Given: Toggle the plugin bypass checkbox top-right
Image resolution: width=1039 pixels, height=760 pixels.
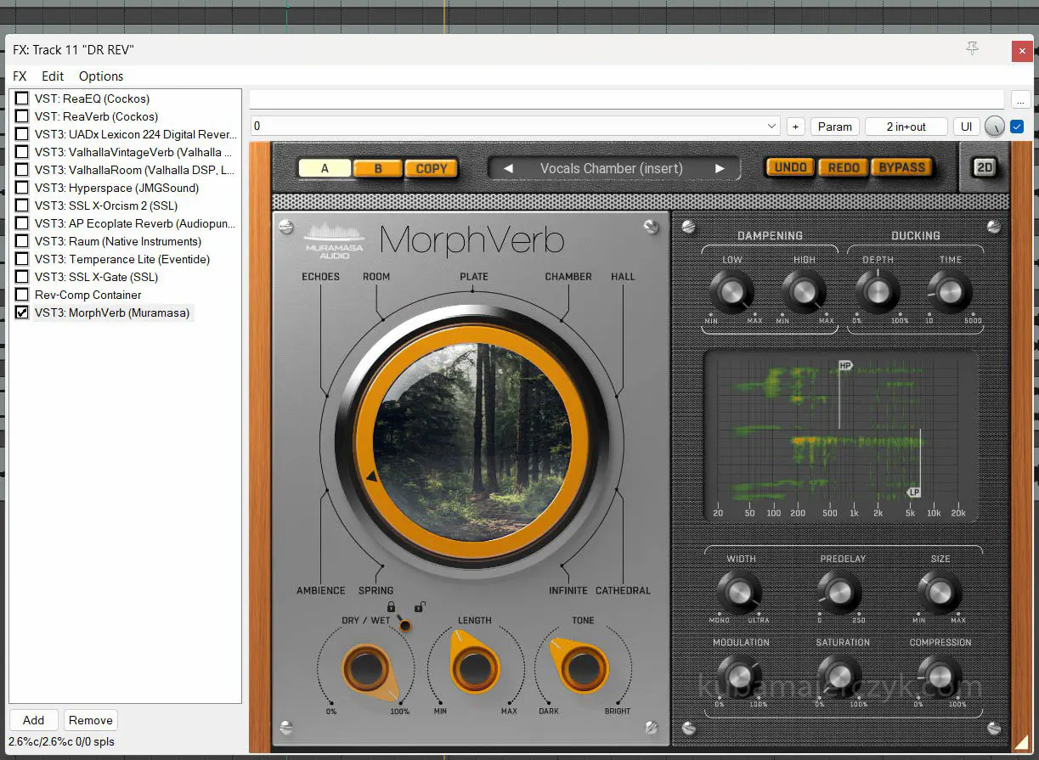Looking at the screenshot, I should 1017,127.
